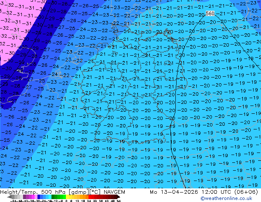This screenshot has width=261, height=202.
Task: Click the 560 height contour label
Action: [x=210, y=13]
